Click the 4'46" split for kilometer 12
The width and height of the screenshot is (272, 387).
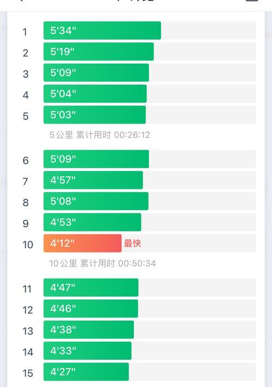pyautogui.click(x=91, y=309)
